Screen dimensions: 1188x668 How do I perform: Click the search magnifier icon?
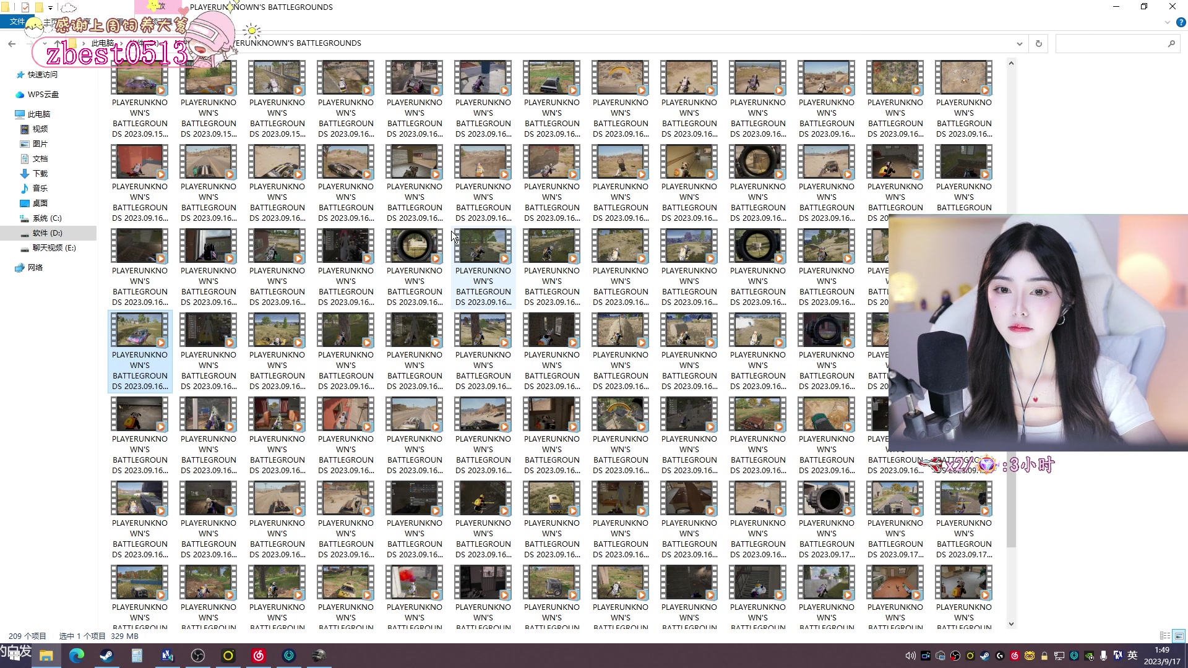tap(1171, 43)
